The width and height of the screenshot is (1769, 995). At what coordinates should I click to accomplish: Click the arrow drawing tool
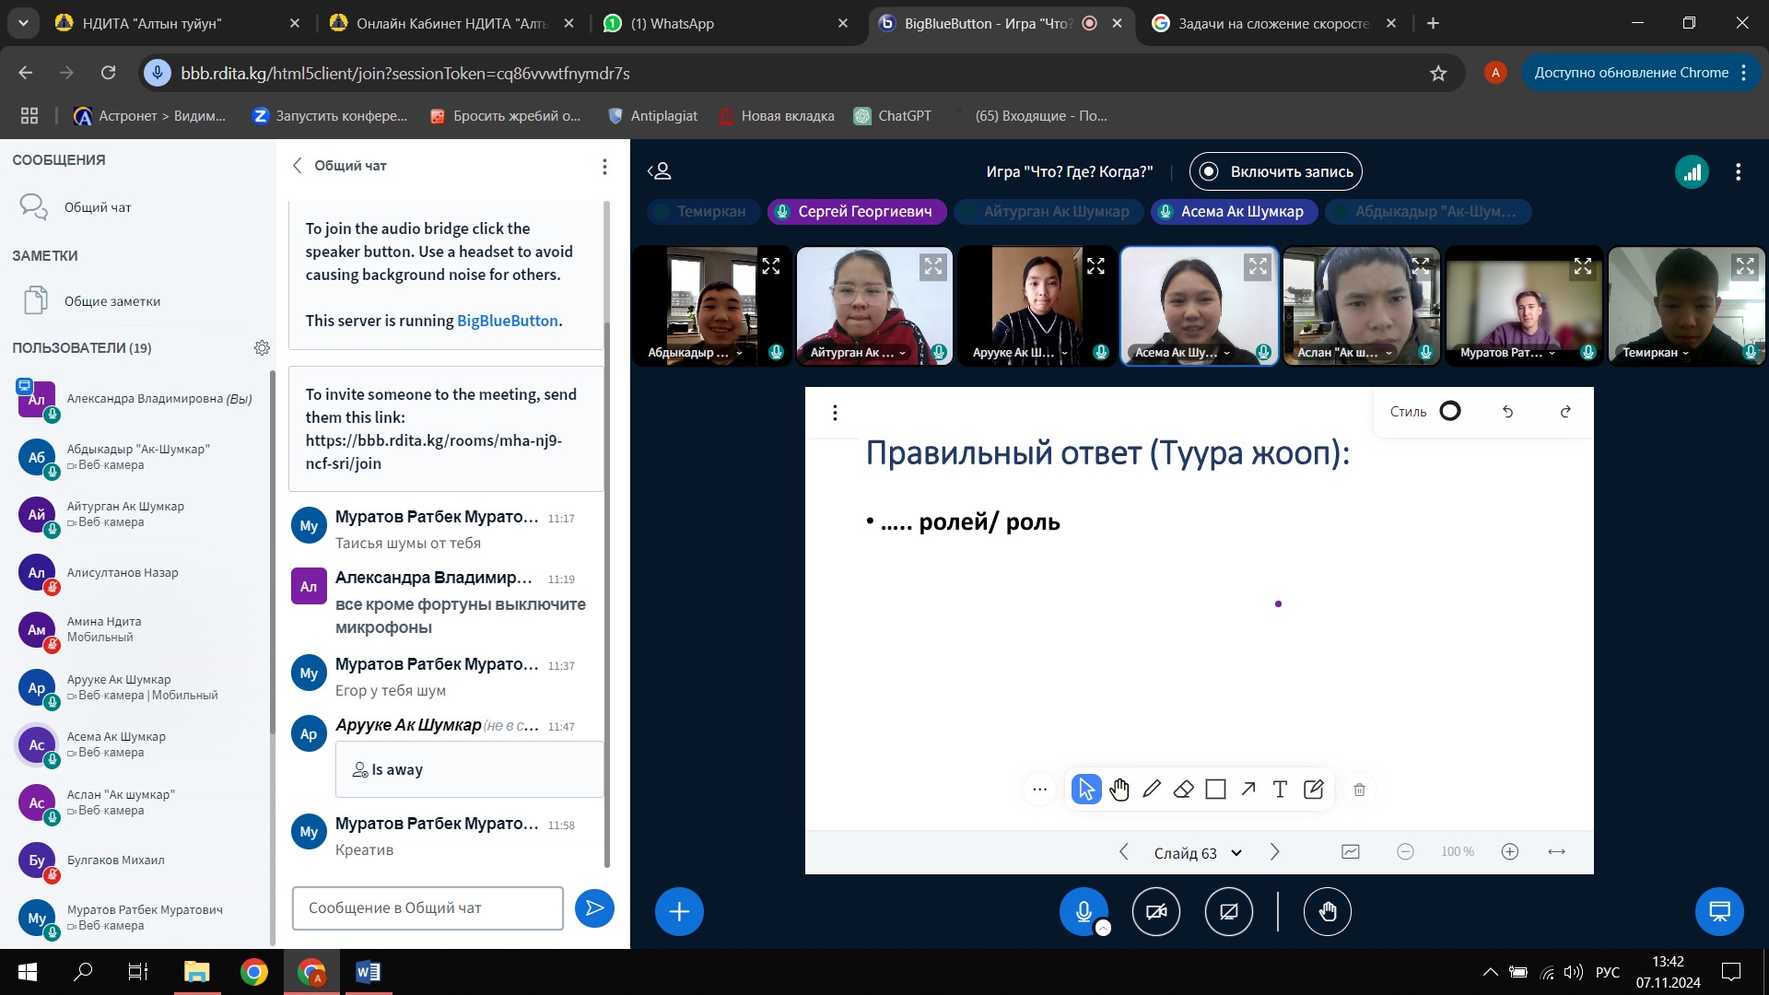(1248, 790)
